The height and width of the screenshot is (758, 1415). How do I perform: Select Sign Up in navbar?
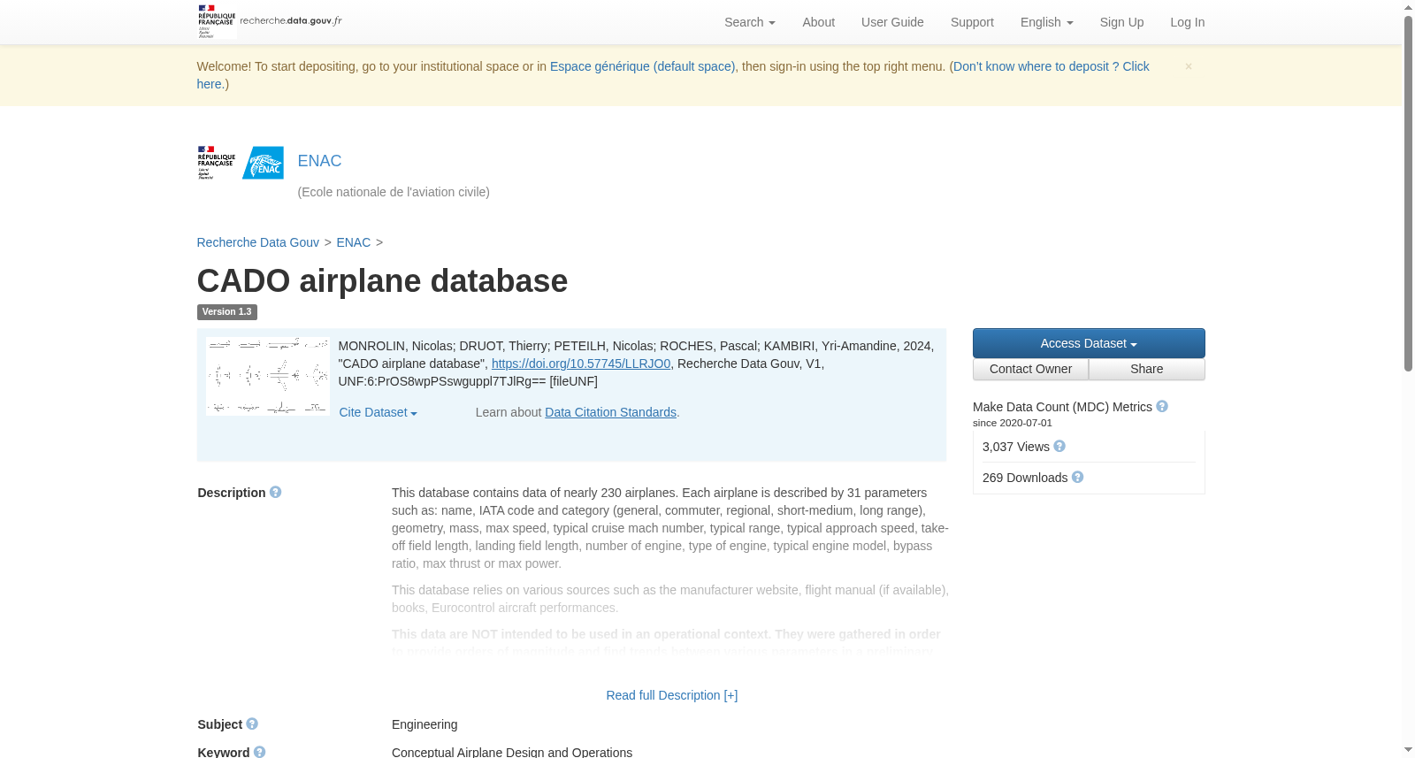click(x=1121, y=22)
